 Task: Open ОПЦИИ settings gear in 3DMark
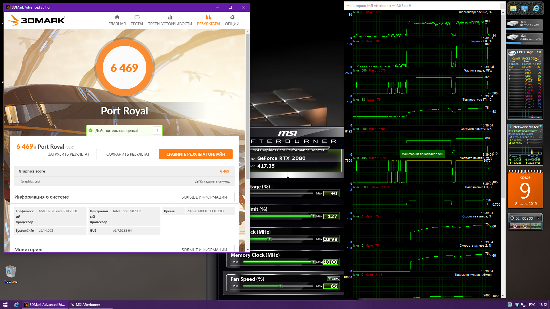point(232,20)
